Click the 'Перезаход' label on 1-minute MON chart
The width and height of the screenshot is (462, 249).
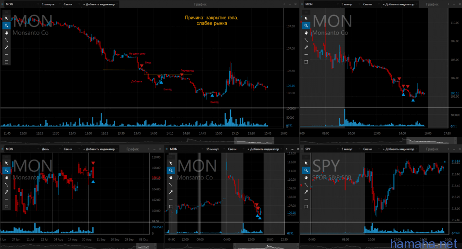187,71
